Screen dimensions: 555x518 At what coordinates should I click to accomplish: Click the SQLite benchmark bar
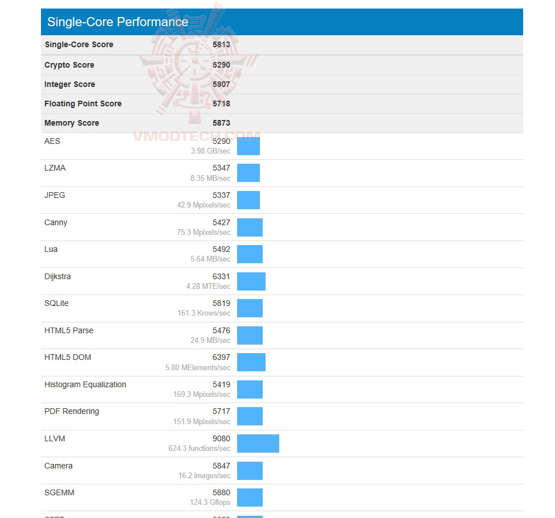(x=250, y=308)
